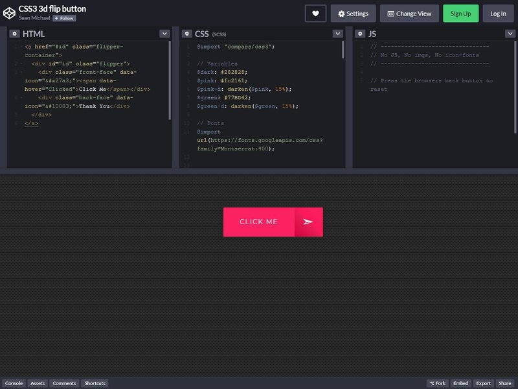518x389 pixels.
Task: Click the Export button
Action: pos(484,383)
